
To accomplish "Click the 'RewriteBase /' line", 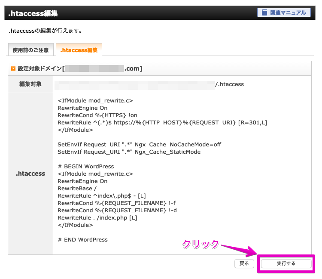I will coord(77,189).
